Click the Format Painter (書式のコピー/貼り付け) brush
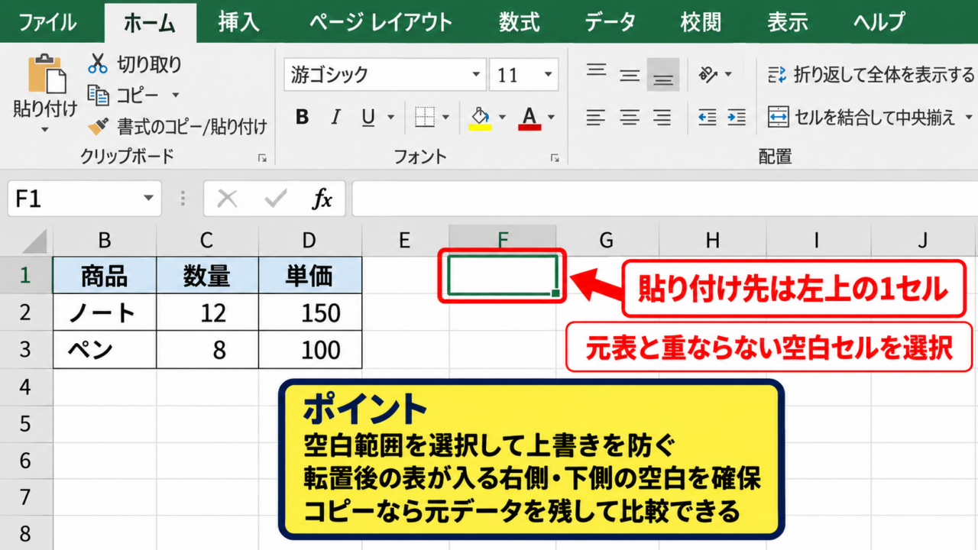978x550 pixels. pos(98,126)
